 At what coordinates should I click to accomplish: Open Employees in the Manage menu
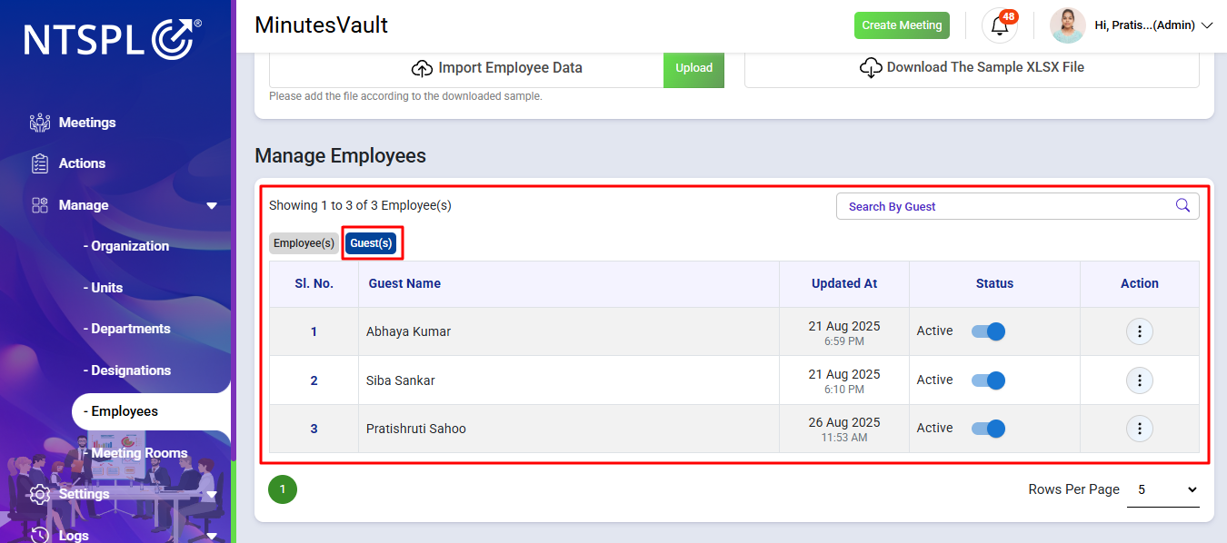click(x=151, y=411)
